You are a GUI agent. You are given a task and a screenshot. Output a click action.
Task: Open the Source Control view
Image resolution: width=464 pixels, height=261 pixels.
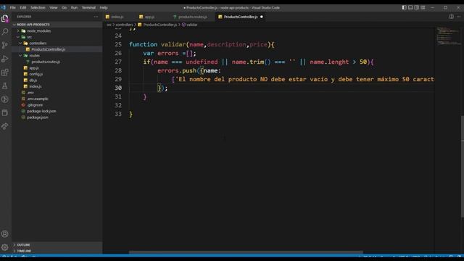pyautogui.click(x=5, y=45)
